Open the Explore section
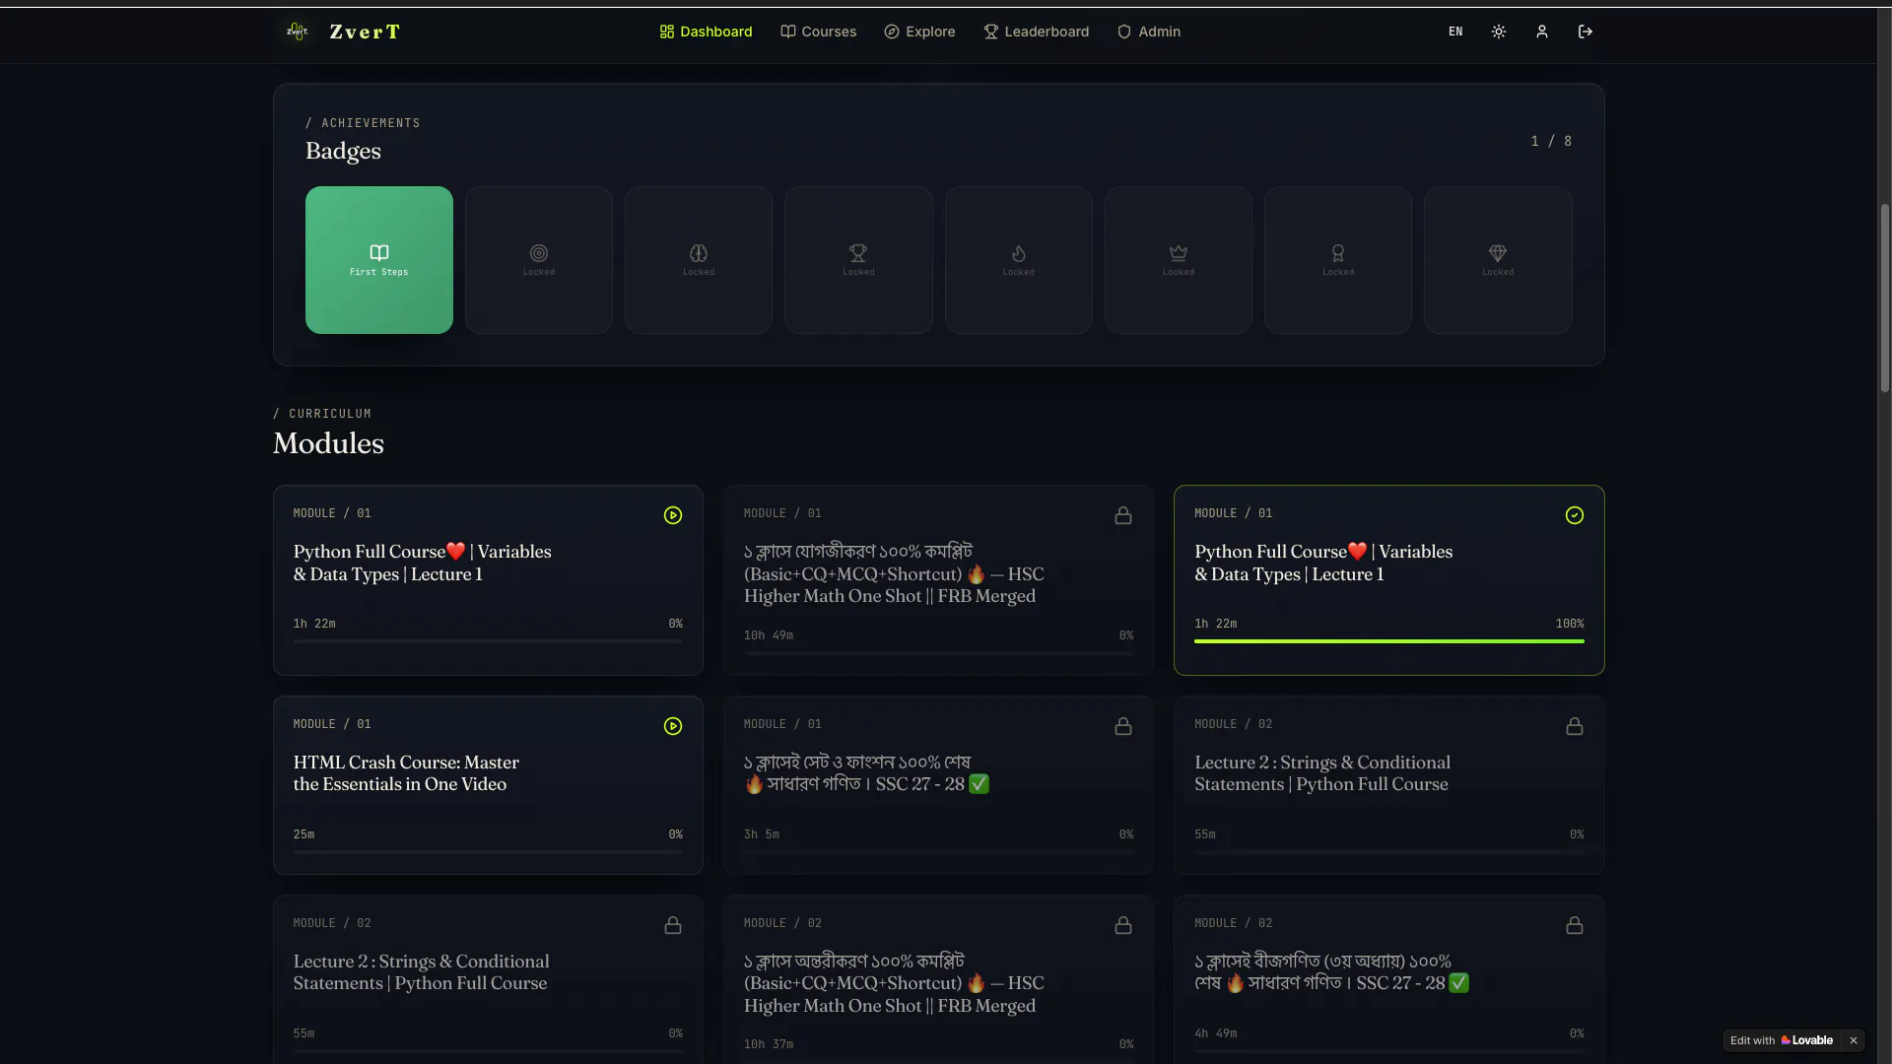 click(919, 32)
